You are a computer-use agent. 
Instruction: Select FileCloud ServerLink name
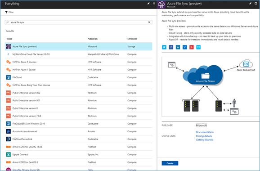pyautogui.click(x=22, y=139)
